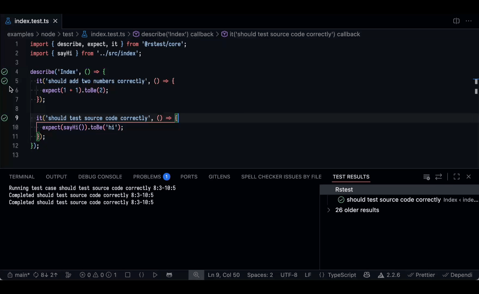Select 'should test source code correctly' under Rstest
The image size is (479, 294).
click(393, 200)
